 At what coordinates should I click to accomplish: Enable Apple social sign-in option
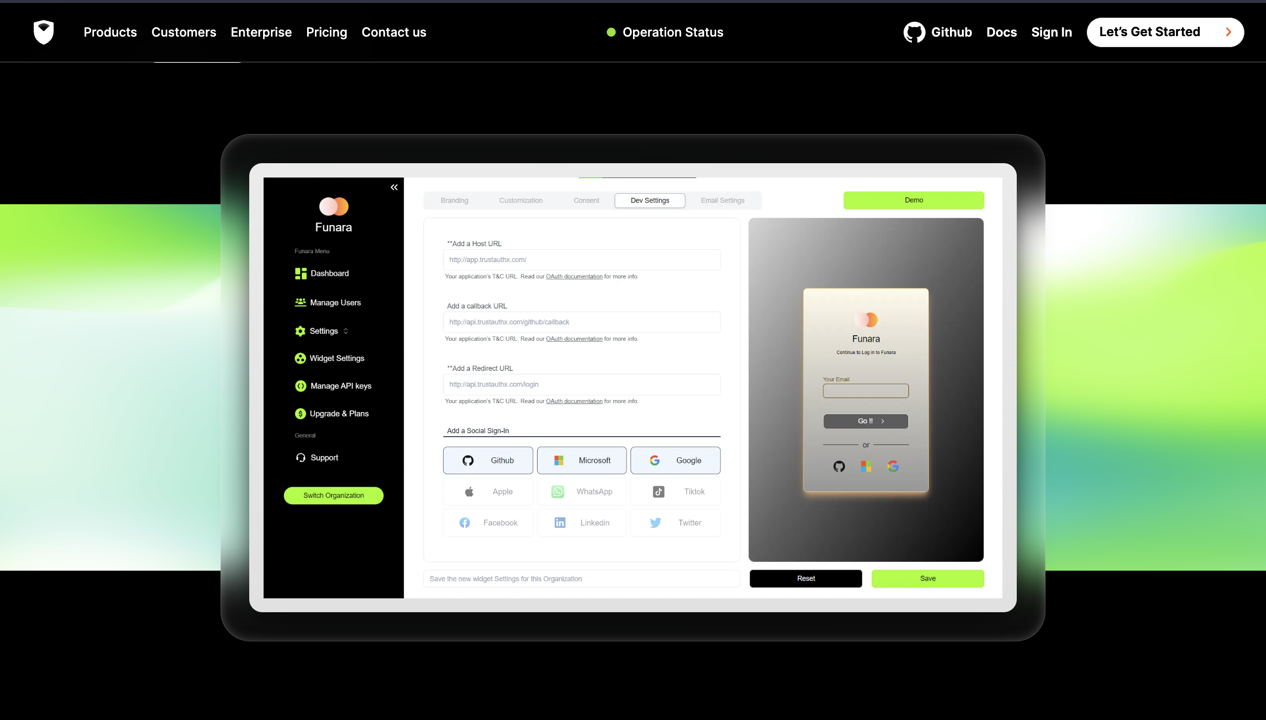[x=488, y=492]
